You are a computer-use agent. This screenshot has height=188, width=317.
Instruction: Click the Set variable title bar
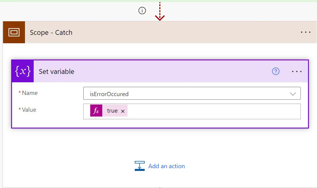160,71
